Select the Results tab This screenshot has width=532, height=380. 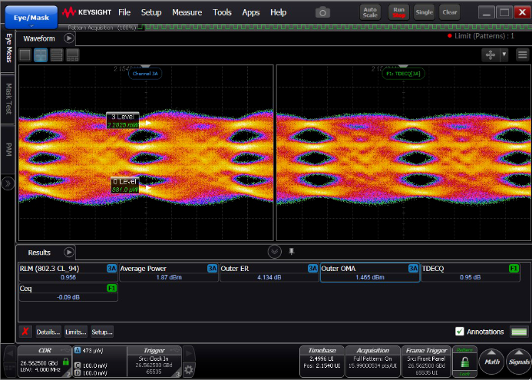(x=39, y=253)
